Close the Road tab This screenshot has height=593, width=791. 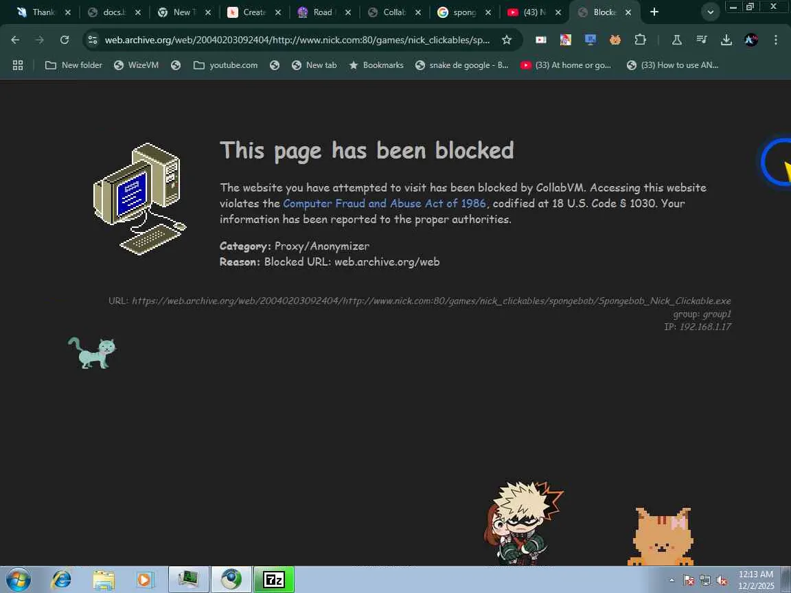(x=347, y=12)
